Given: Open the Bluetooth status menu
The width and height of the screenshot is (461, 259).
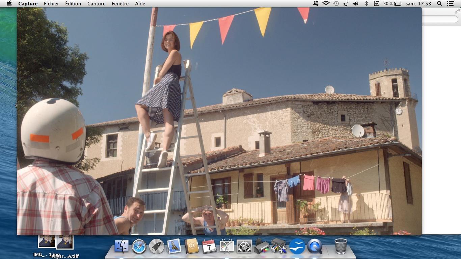Looking at the screenshot, I should [366, 4].
